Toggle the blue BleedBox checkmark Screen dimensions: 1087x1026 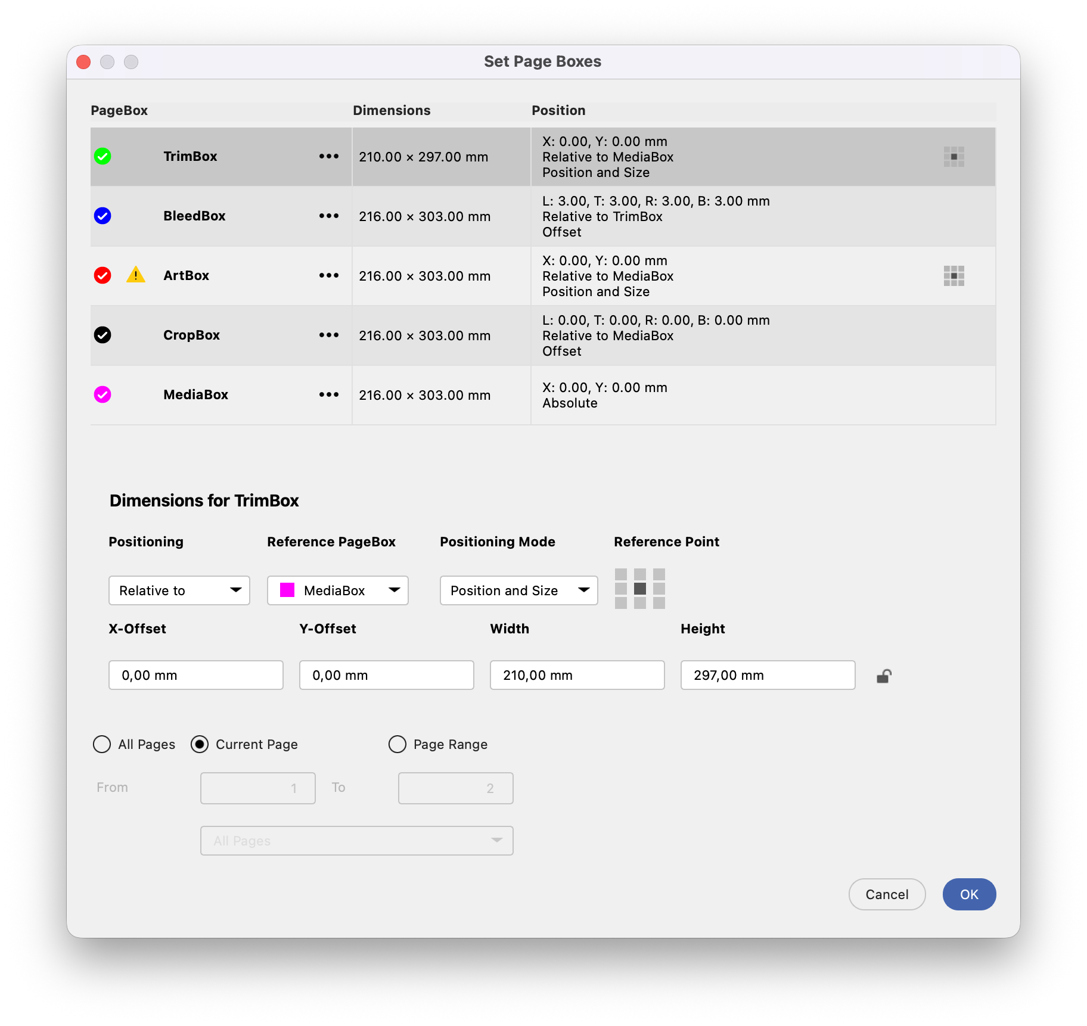103,216
